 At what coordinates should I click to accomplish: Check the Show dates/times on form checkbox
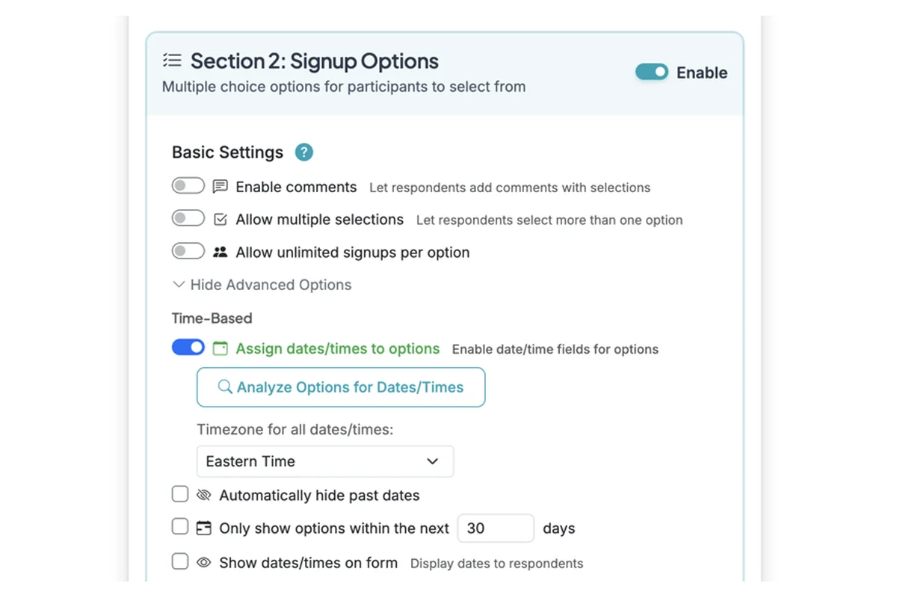(x=180, y=561)
